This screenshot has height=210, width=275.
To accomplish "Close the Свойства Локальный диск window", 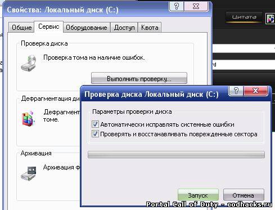I will coord(196,6).
